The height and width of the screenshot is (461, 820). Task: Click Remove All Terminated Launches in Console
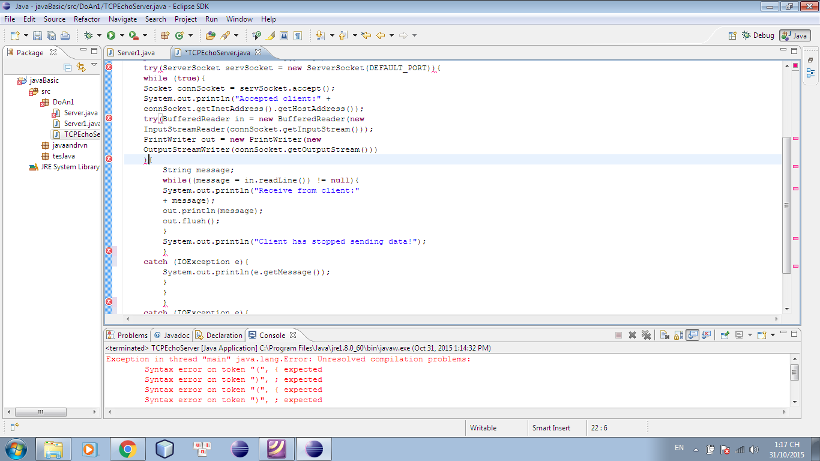click(646, 336)
